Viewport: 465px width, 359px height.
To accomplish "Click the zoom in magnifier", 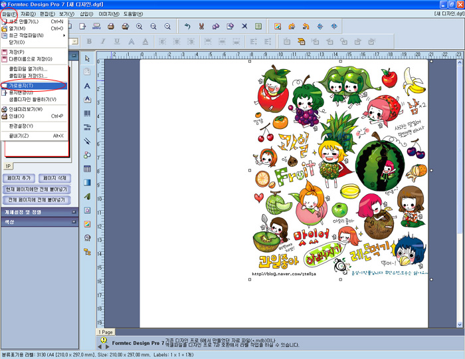I will coord(139,27).
